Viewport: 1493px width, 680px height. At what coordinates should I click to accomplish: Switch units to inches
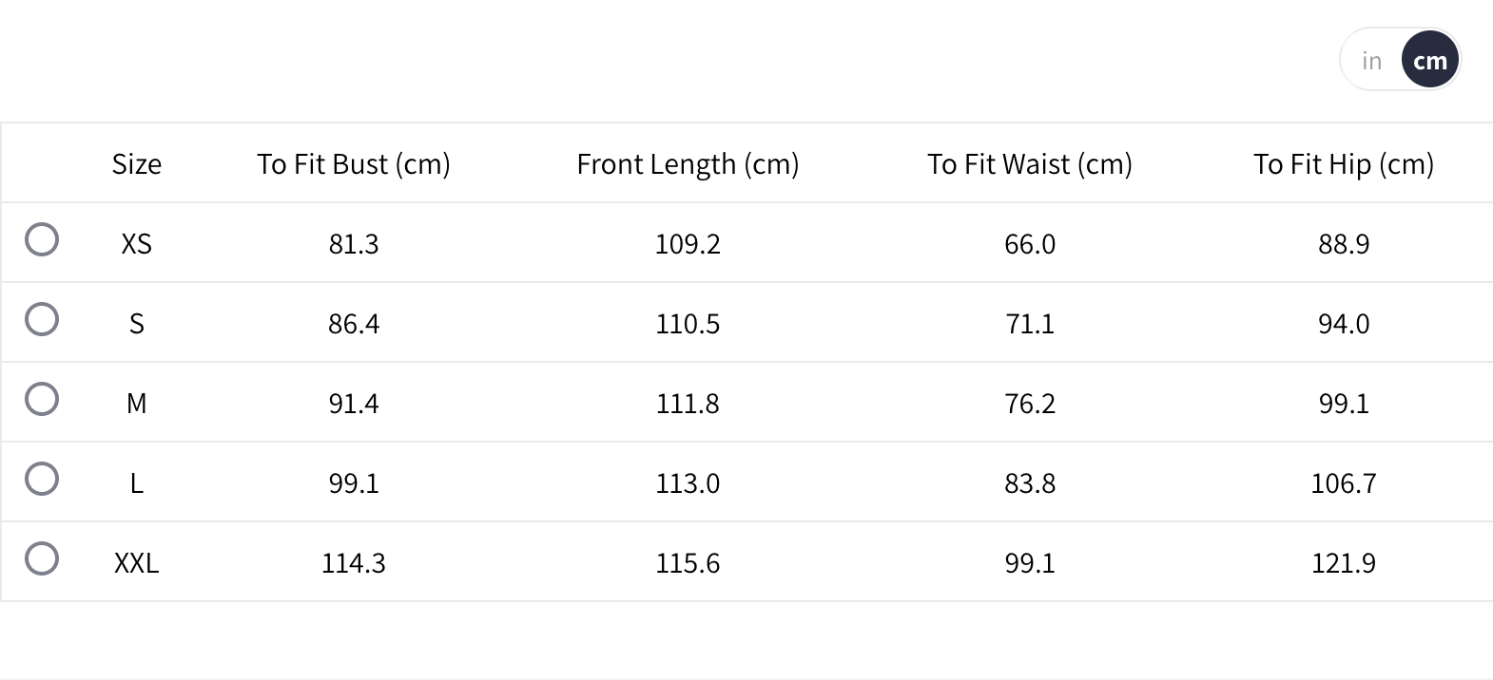(1371, 61)
